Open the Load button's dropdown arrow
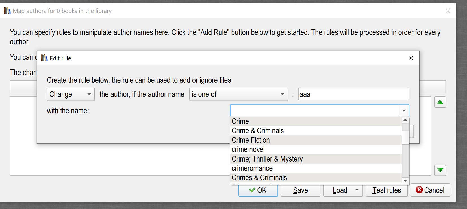This screenshot has height=209, width=467. 357,190
